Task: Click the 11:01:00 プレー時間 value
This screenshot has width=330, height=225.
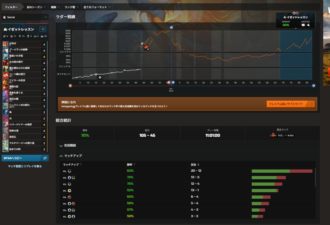Action: pyautogui.click(x=213, y=135)
